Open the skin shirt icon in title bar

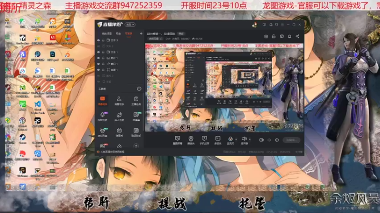click(x=276, y=25)
